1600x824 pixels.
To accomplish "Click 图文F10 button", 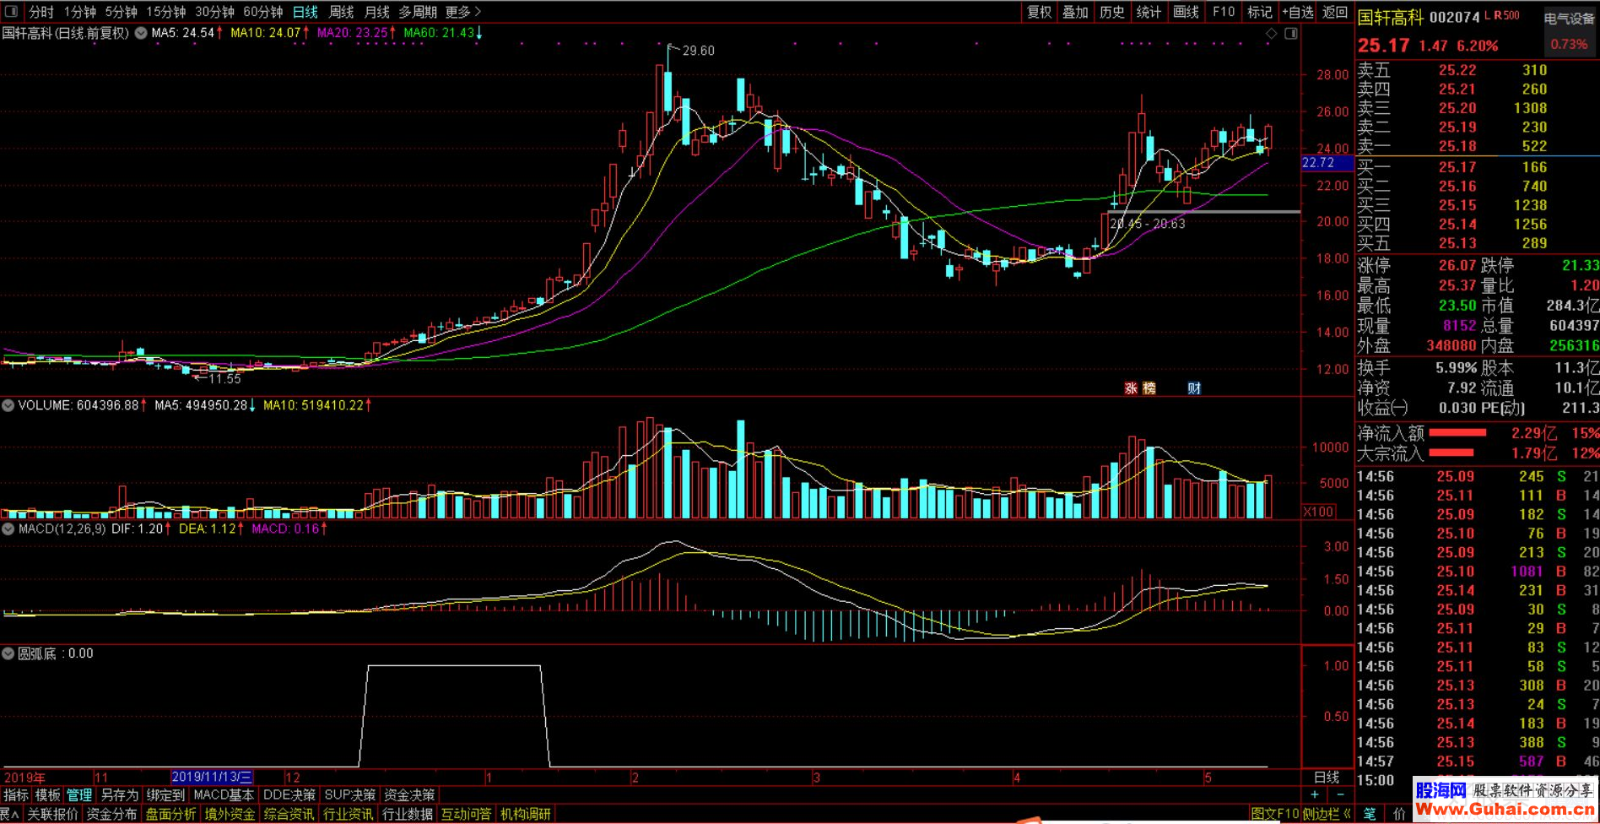I will pos(1275,814).
